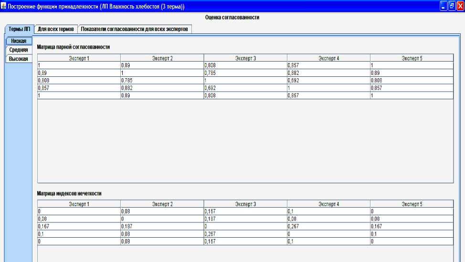This screenshot has width=465, height=262.
Task: Click Эксперт 1 header in парной согласованности table
Action: coord(79,58)
